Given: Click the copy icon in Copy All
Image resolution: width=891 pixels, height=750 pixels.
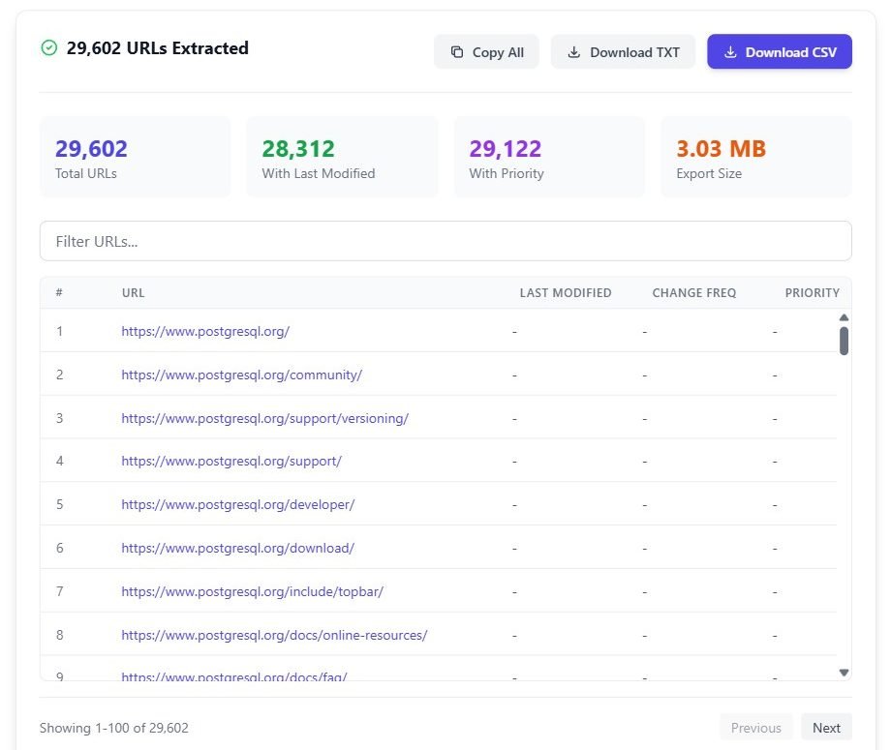Looking at the screenshot, I should pos(457,52).
